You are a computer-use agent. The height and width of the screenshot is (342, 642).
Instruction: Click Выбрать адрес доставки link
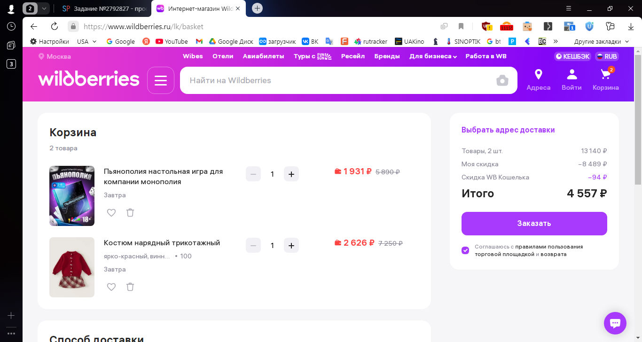tap(508, 130)
